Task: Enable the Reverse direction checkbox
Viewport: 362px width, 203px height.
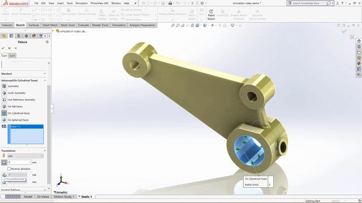Action: [x=9, y=169]
